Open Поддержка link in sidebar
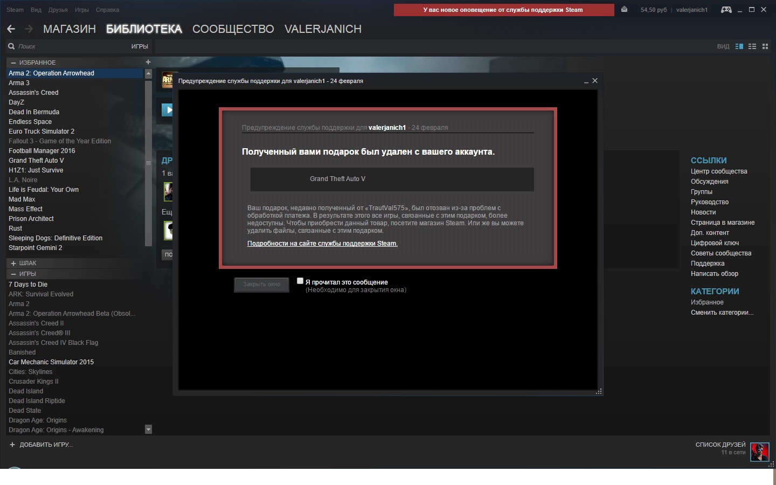 [x=708, y=264]
